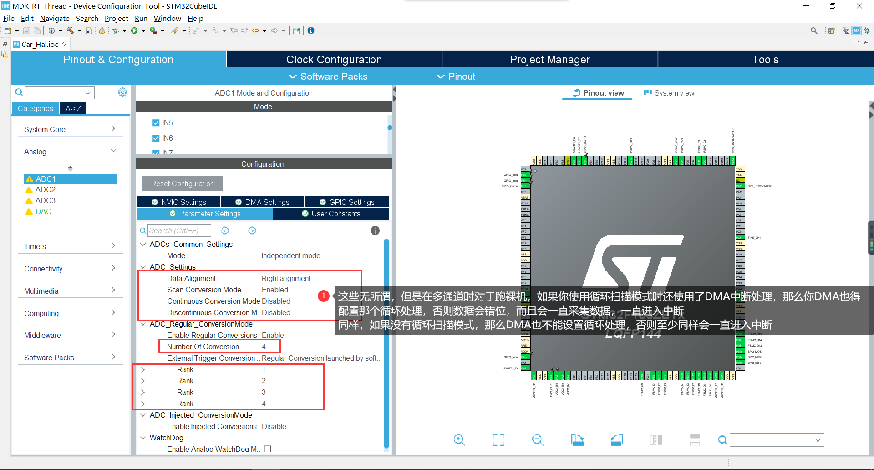Collapse the ADC_Settings section

click(143, 267)
